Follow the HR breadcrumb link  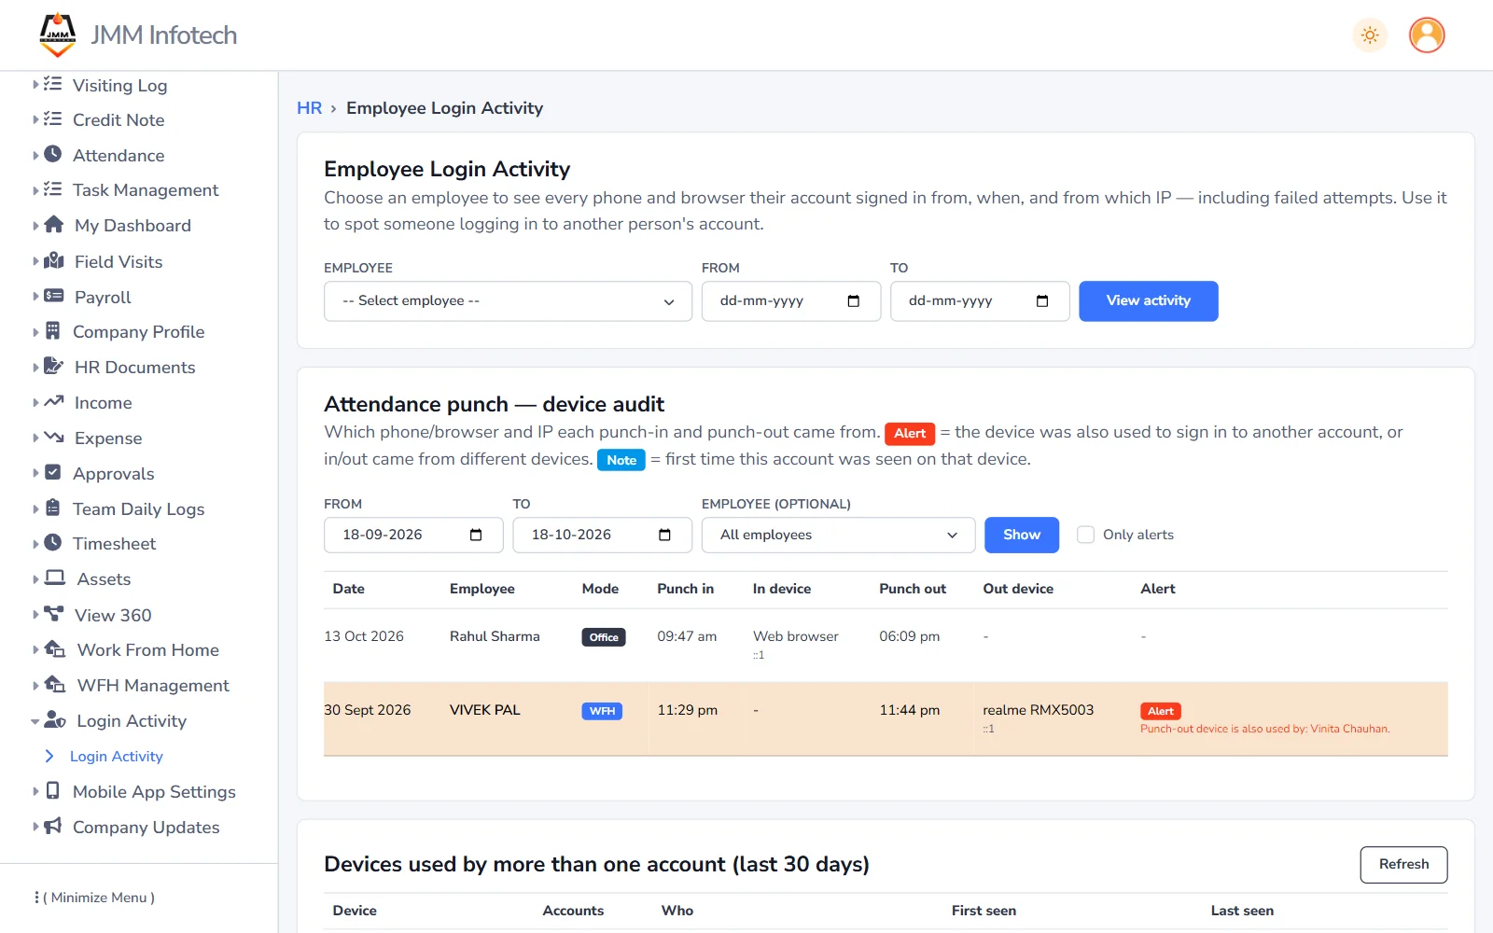click(x=309, y=107)
